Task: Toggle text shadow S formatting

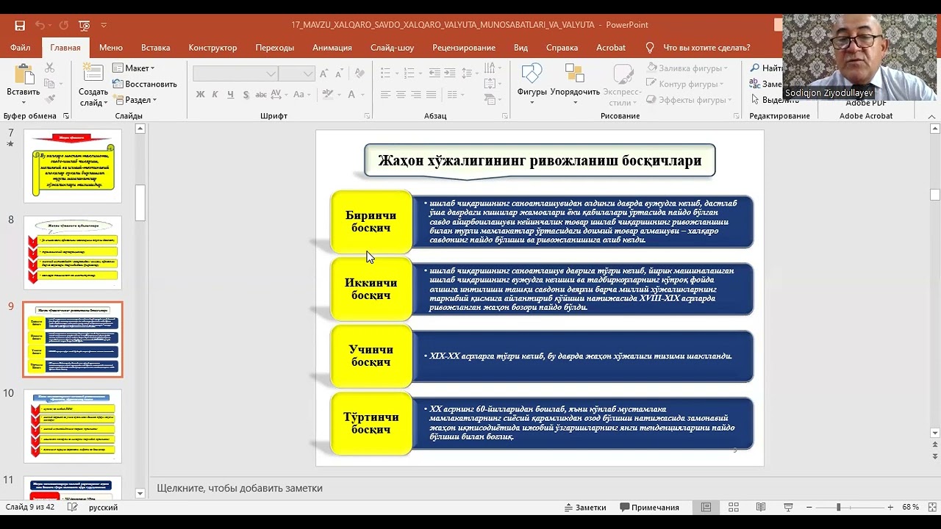Action: click(245, 95)
